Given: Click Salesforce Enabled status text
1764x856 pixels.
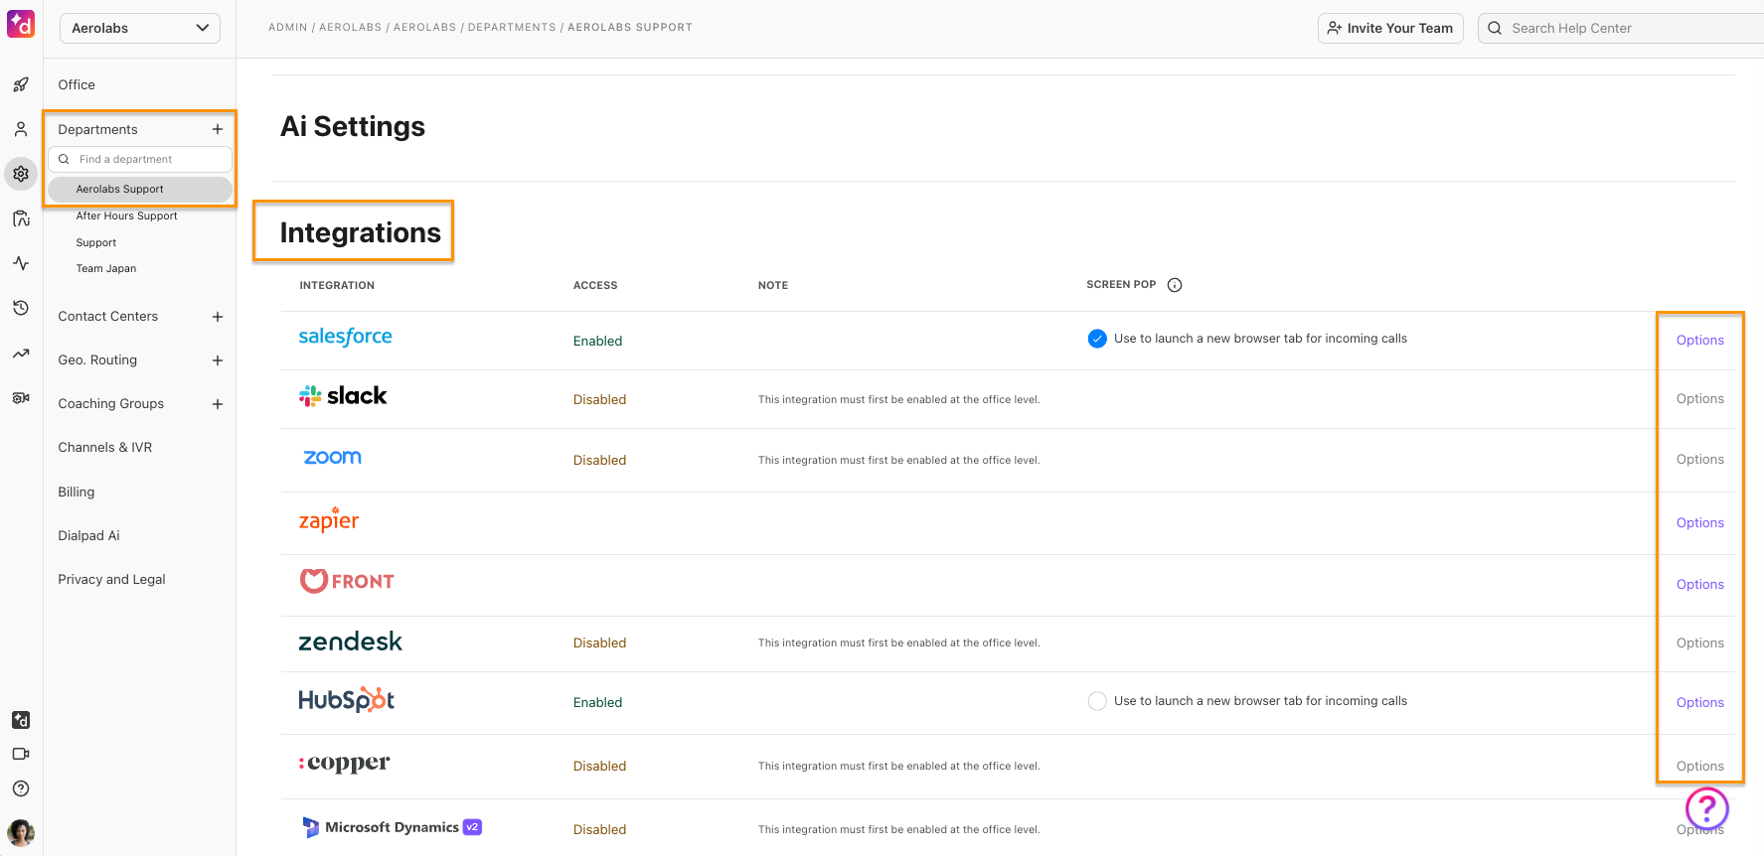Looking at the screenshot, I should [x=597, y=341].
